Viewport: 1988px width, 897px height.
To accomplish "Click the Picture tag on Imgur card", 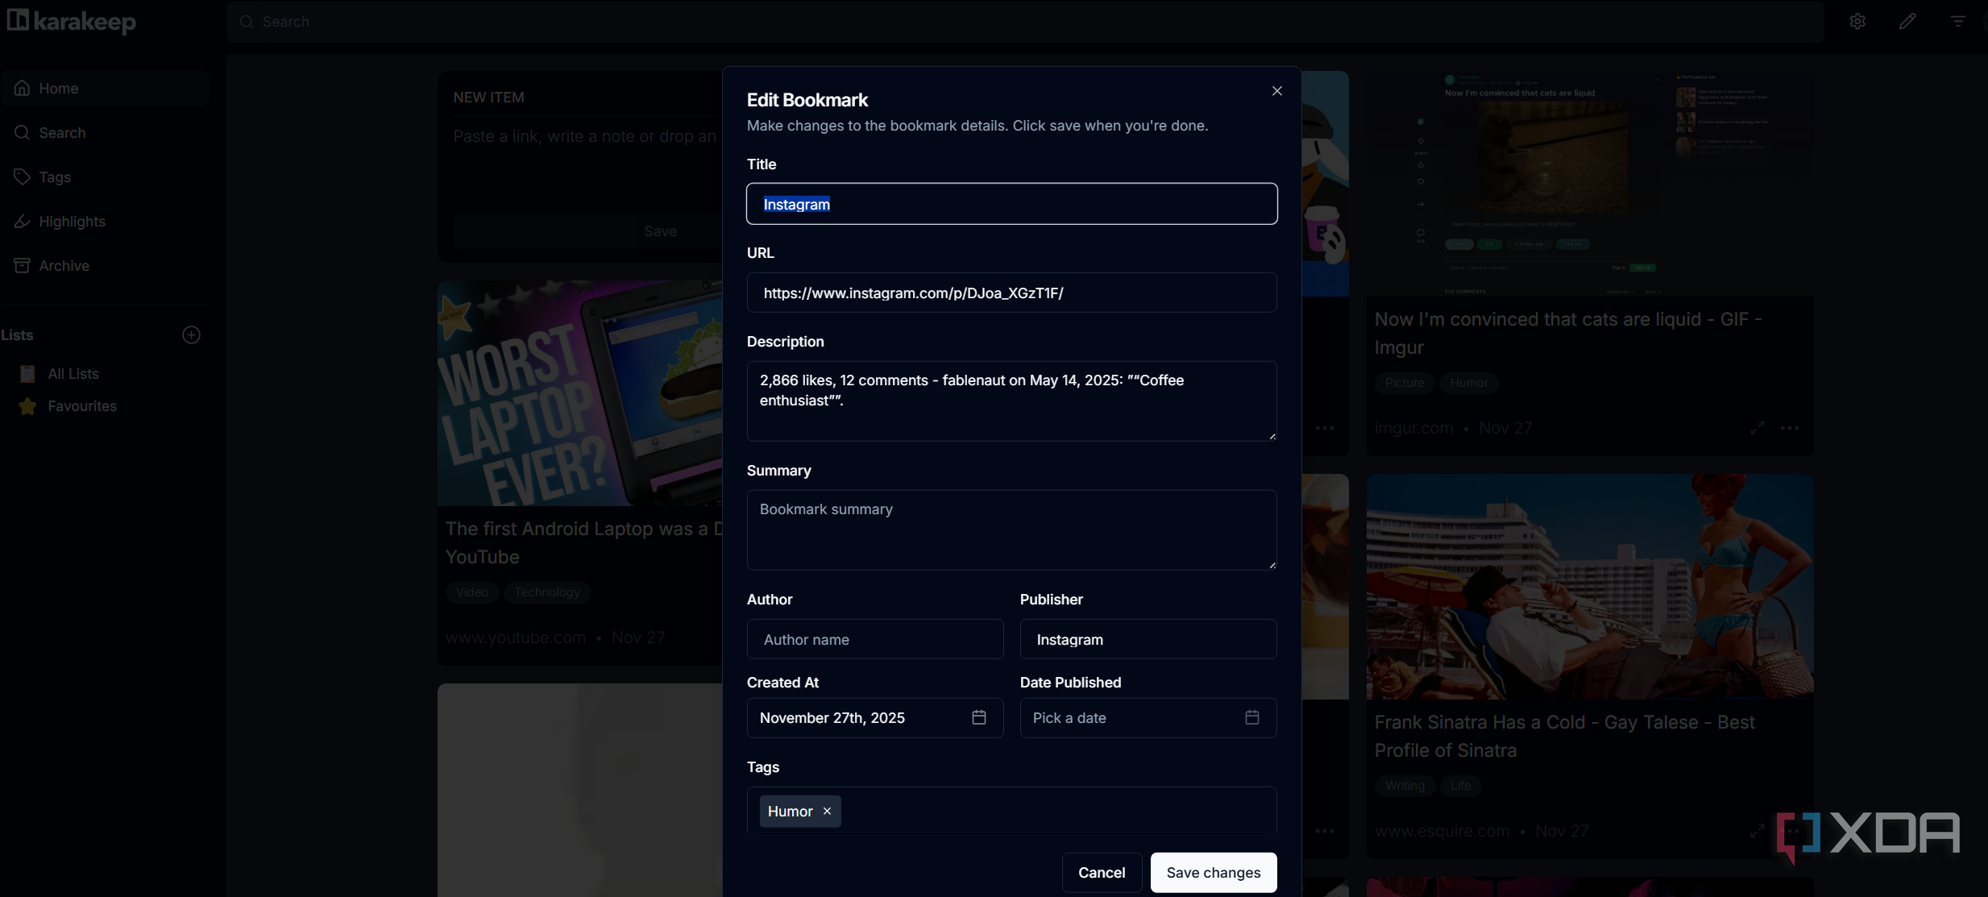I will coord(1405,383).
